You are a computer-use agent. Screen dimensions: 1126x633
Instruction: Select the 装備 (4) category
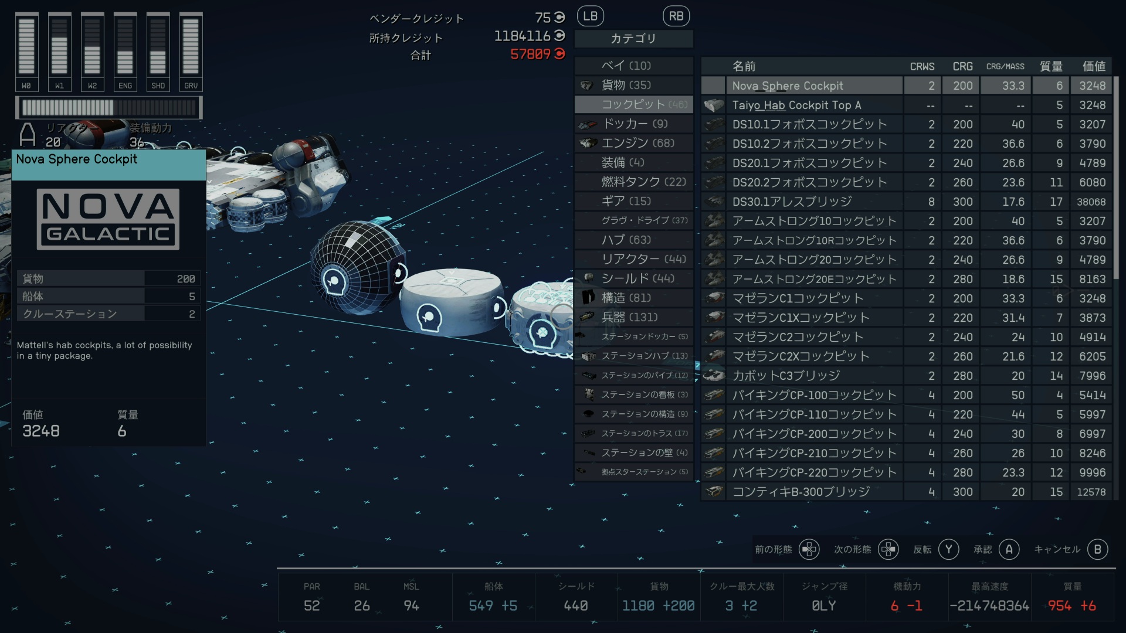pyautogui.click(x=634, y=162)
